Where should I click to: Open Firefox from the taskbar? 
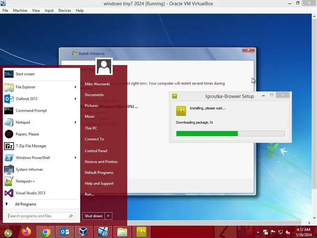(x=26, y=232)
